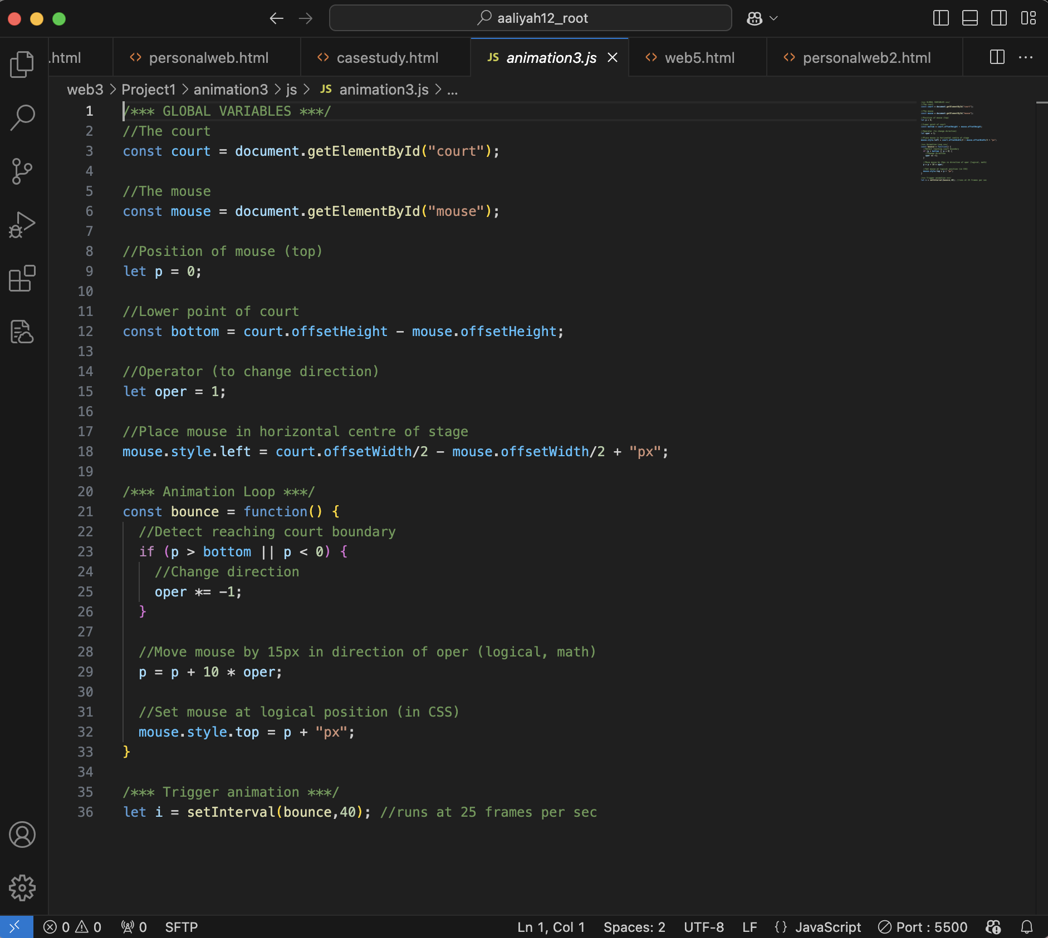
Task: Expand the animation3 folder breadcrumb
Action: (231, 90)
